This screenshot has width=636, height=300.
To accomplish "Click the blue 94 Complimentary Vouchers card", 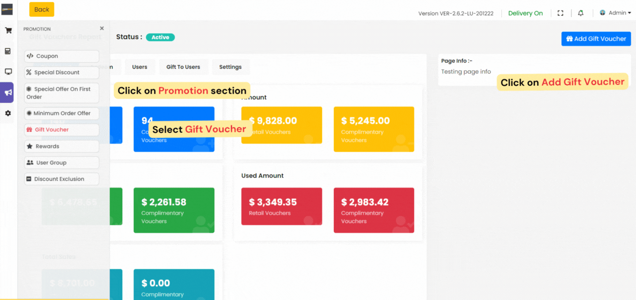I will click(174, 129).
